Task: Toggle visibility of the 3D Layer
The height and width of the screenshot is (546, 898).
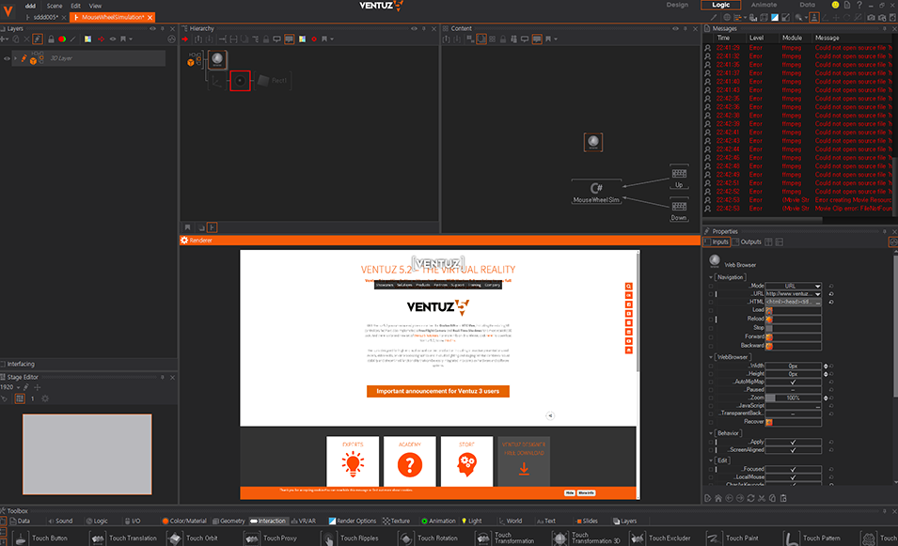Action: pos(8,59)
